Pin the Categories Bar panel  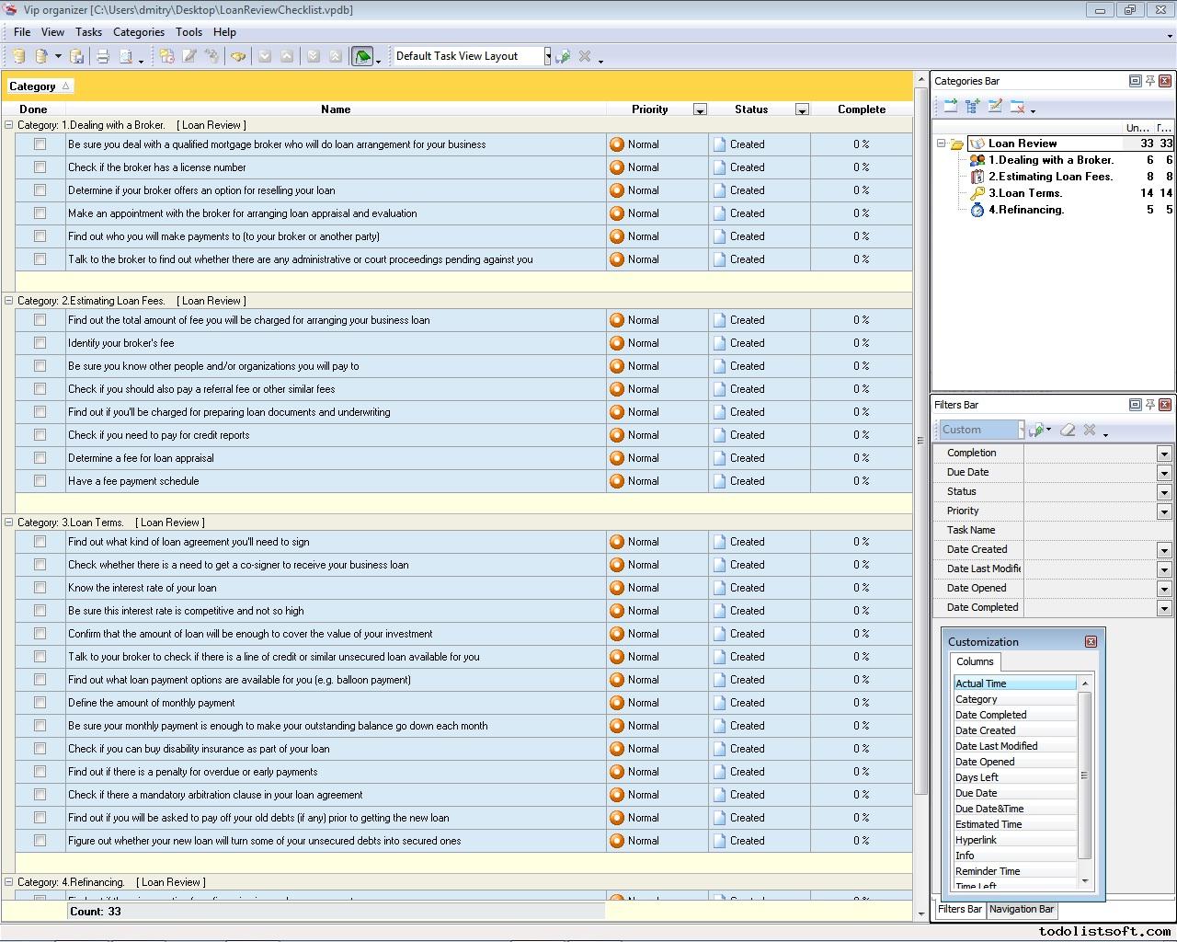(1149, 81)
